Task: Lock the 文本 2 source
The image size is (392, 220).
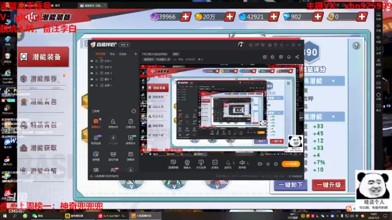Action: tap(97, 67)
